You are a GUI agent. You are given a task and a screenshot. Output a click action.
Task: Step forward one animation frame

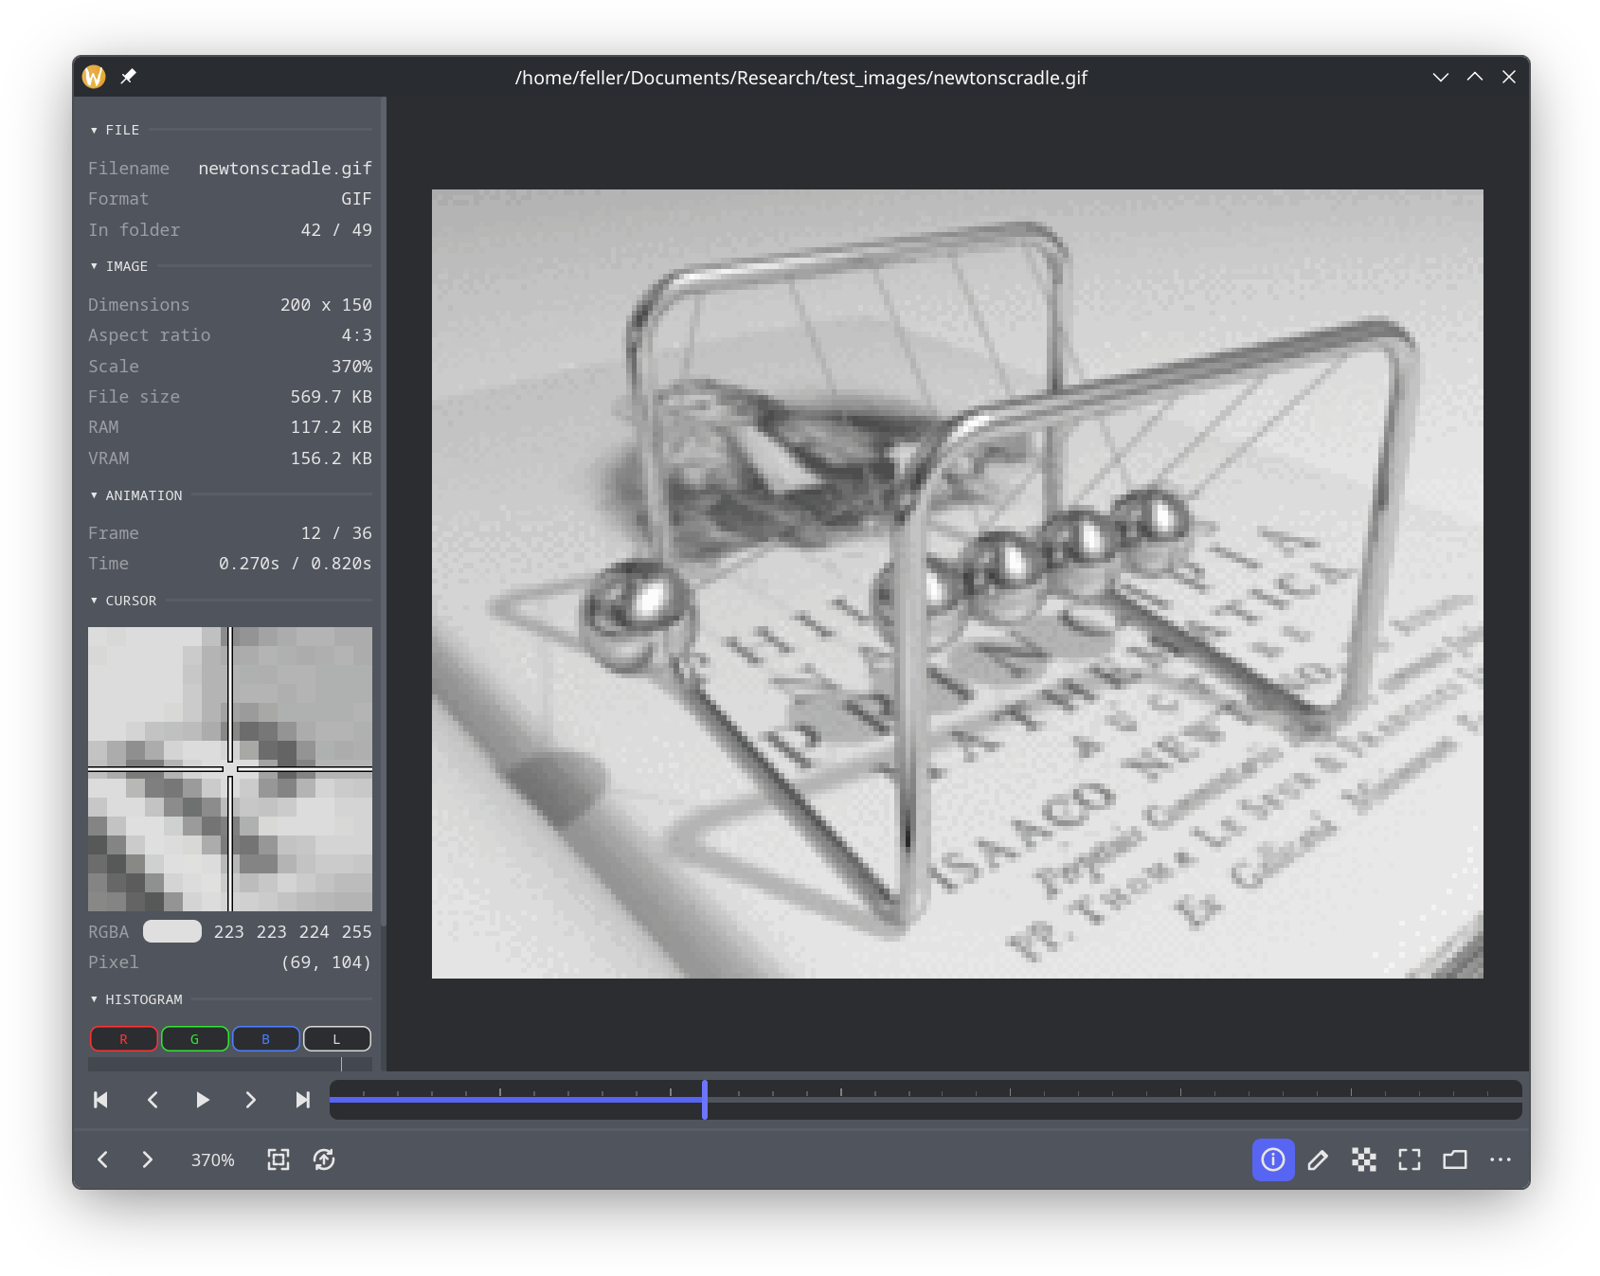click(x=251, y=1100)
